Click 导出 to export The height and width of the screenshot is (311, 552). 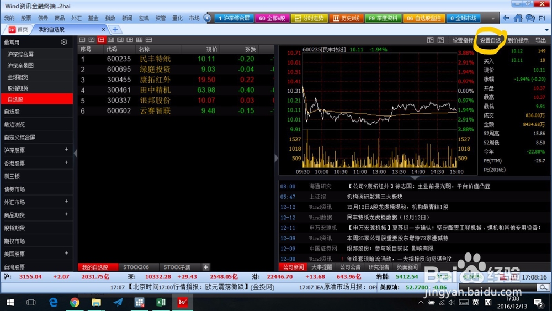(x=540, y=40)
